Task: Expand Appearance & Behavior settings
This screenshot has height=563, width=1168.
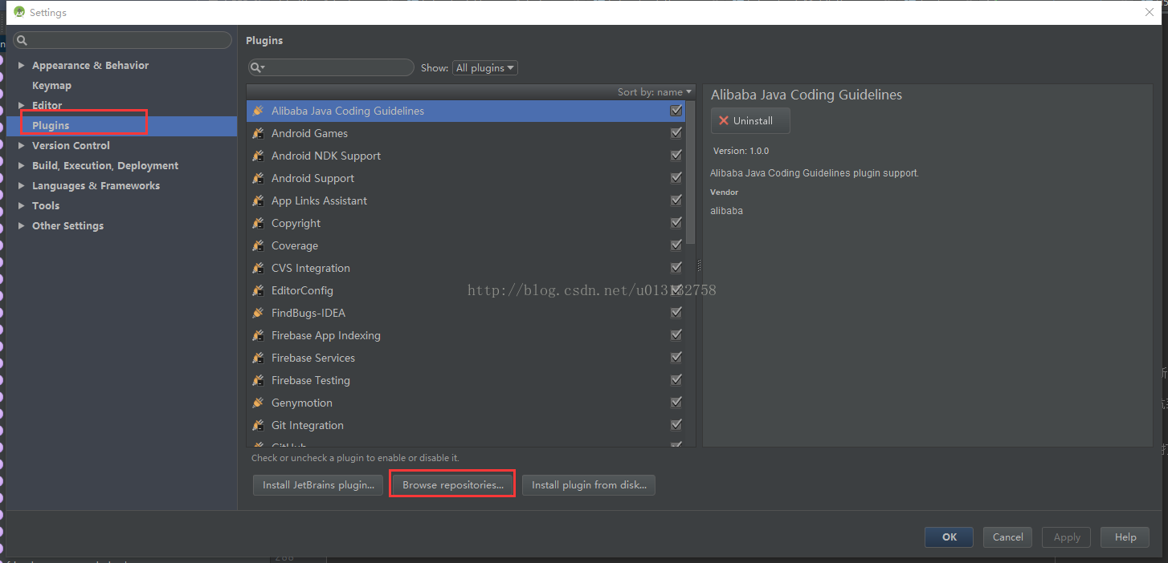Action: (x=22, y=65)
